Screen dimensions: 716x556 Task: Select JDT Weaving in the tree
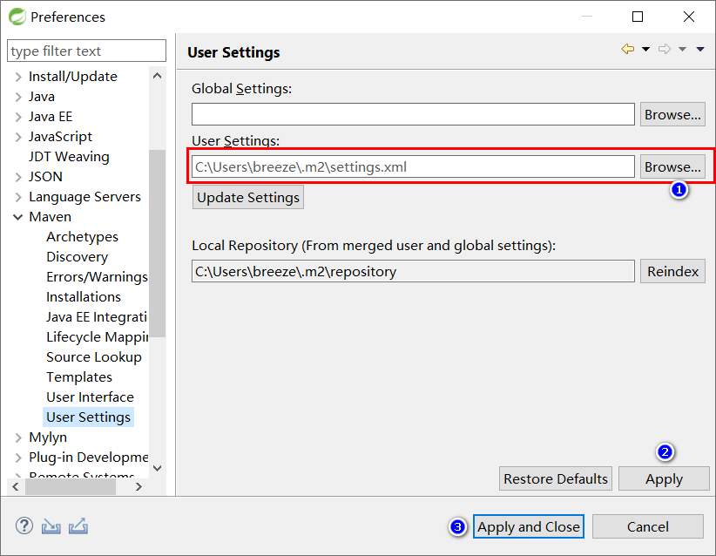(69, 157)
